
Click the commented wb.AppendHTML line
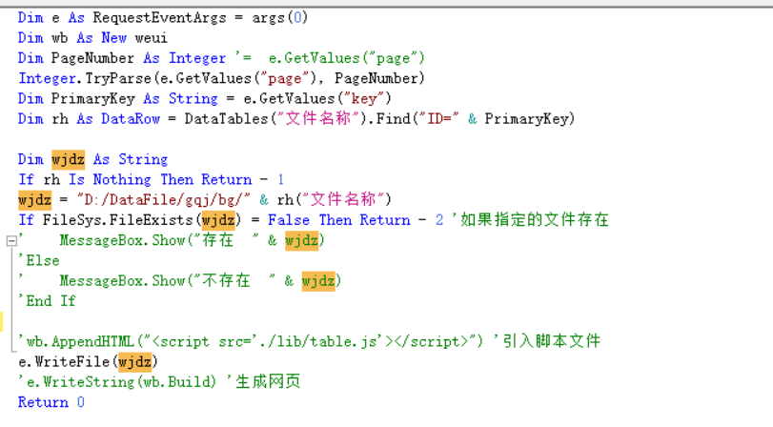tap(309, 342)
